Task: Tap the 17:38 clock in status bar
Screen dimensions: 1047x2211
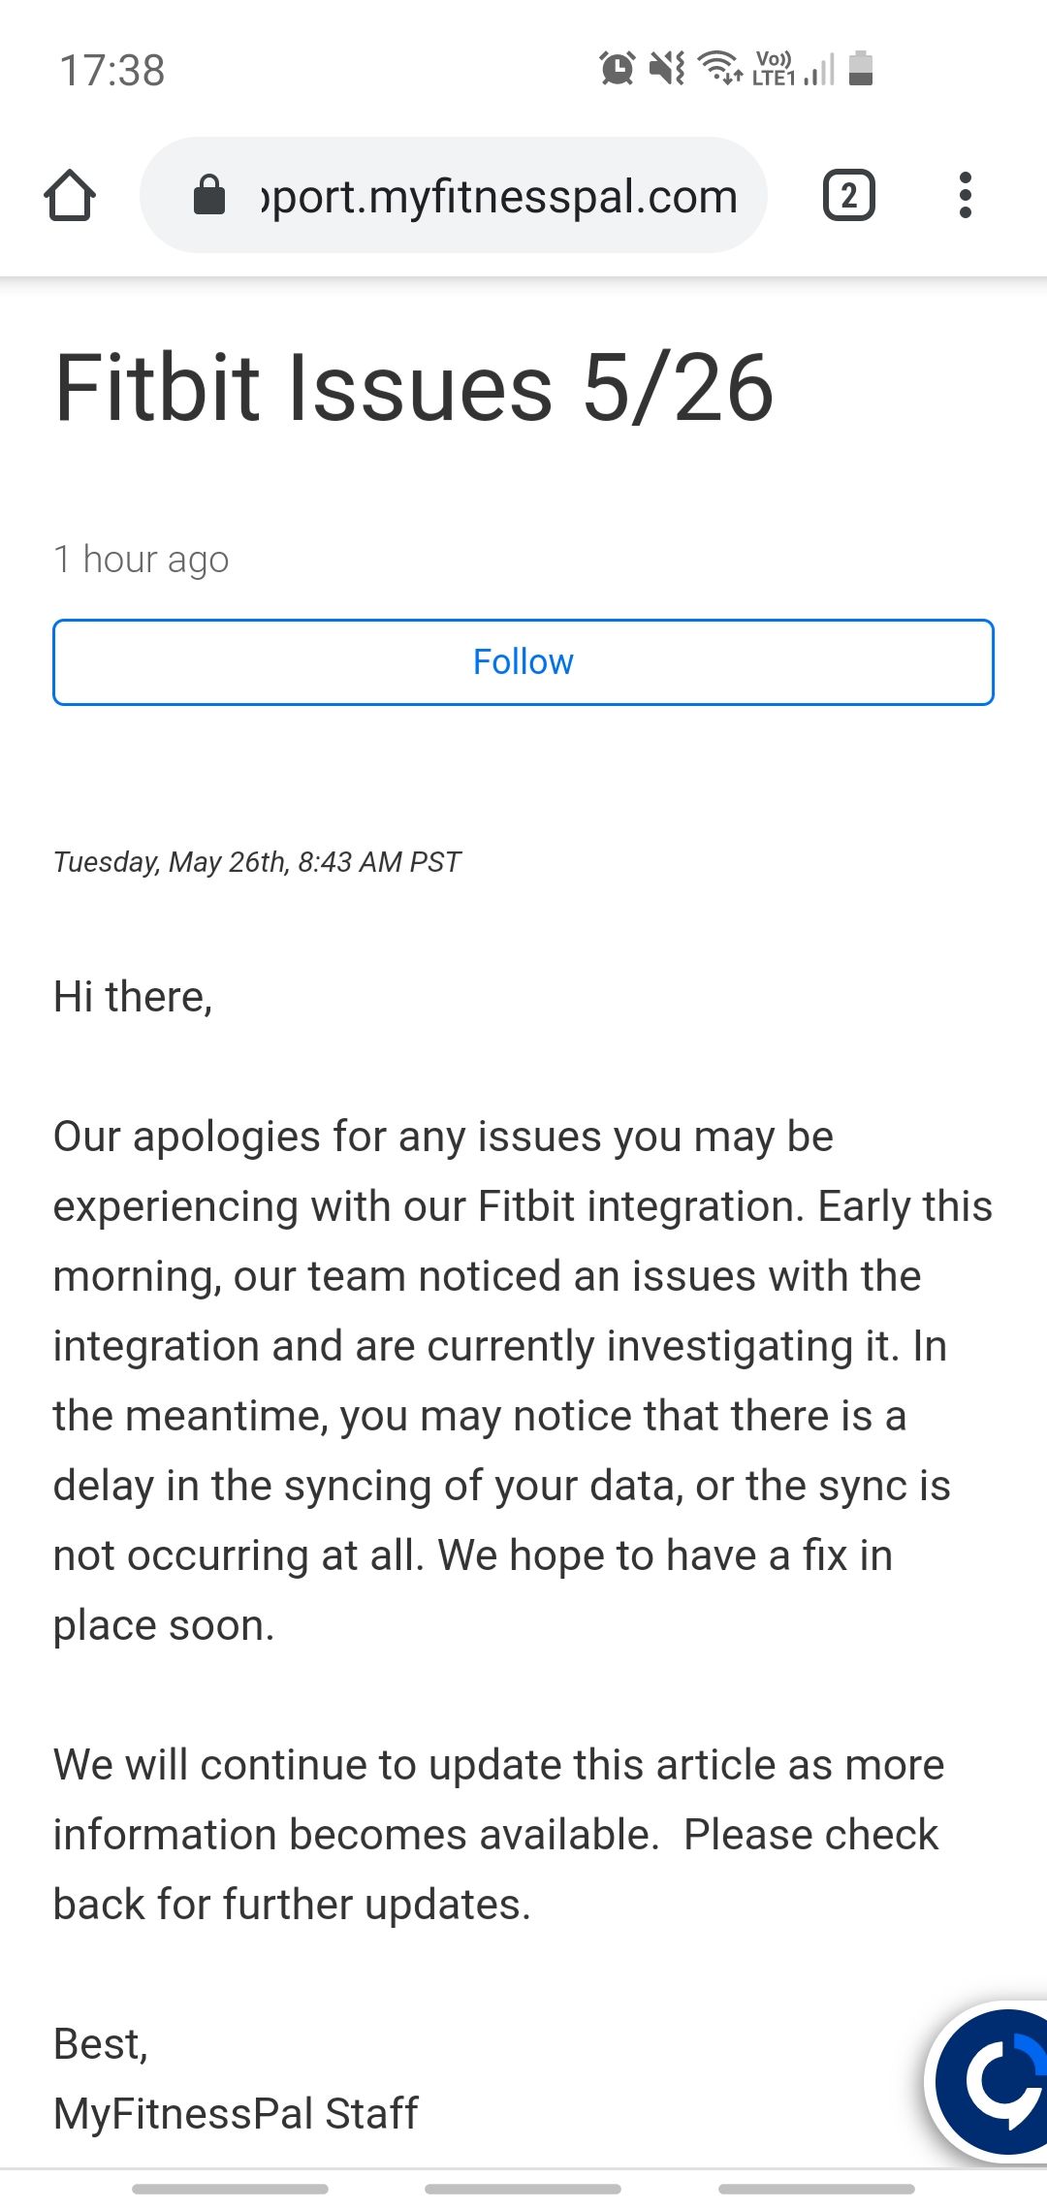Action: coord(112,71)
